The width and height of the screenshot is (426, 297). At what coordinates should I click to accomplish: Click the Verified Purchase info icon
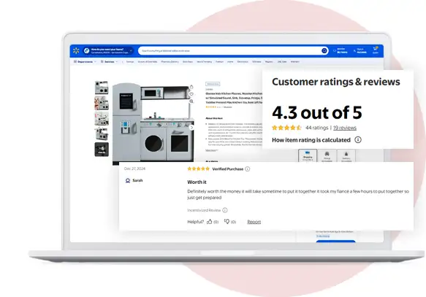[x=247, y=169]
